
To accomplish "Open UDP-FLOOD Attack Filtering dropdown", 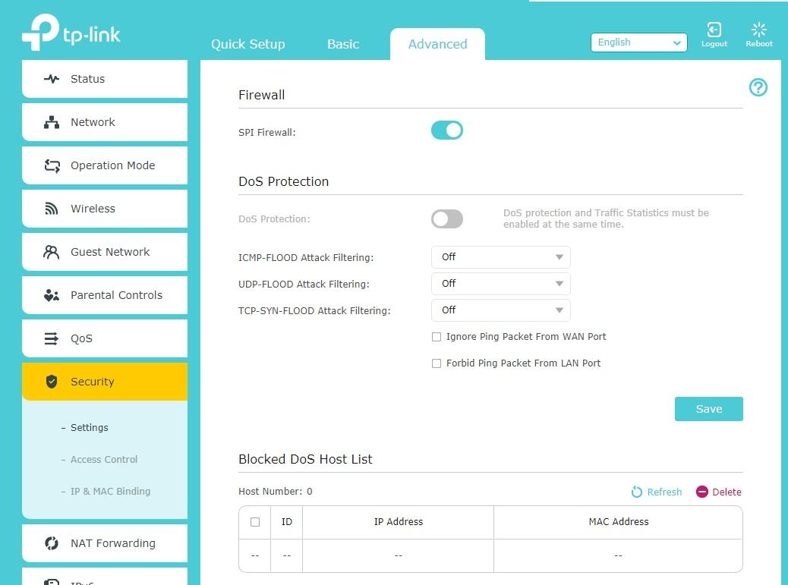I will (x=500, y=284).
